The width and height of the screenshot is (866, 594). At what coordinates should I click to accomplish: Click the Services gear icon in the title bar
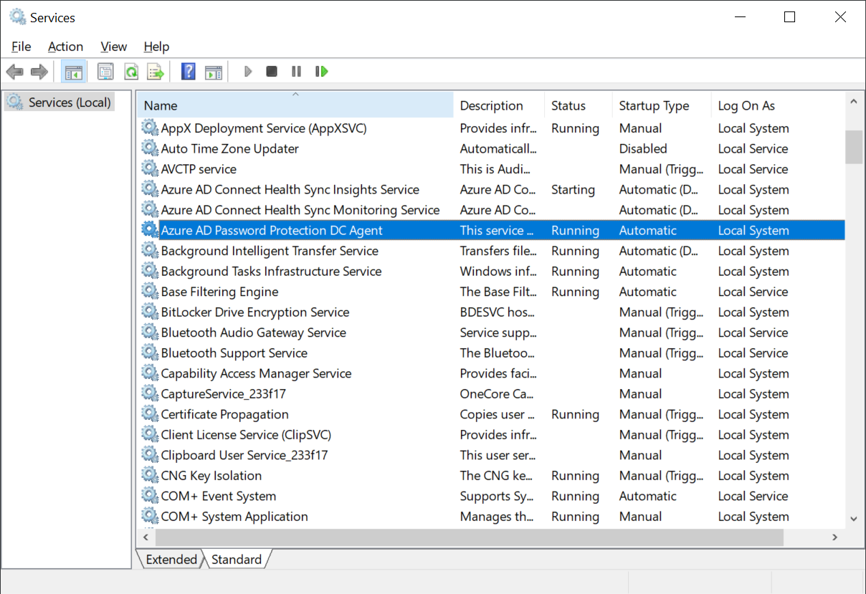17,16
